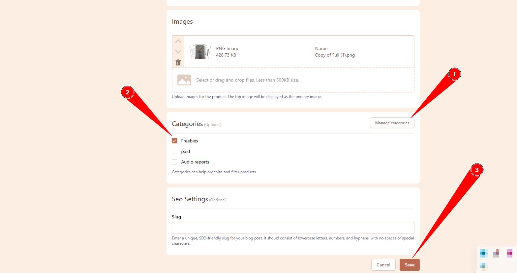The height and width of the screenshot is (273, 517).
Task: Click the picture placeholder icon in upload area
Action: 184,80
